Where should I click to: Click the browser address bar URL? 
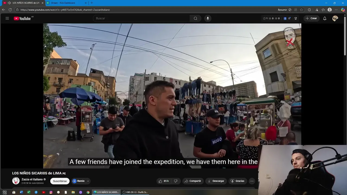pyautogui.click(x=65, y=10)
